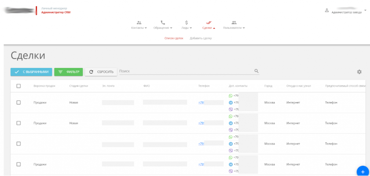Click the Откуда о нас узнал column header
The height and width of the screenshot is (176, 370).
click(298, 86)
